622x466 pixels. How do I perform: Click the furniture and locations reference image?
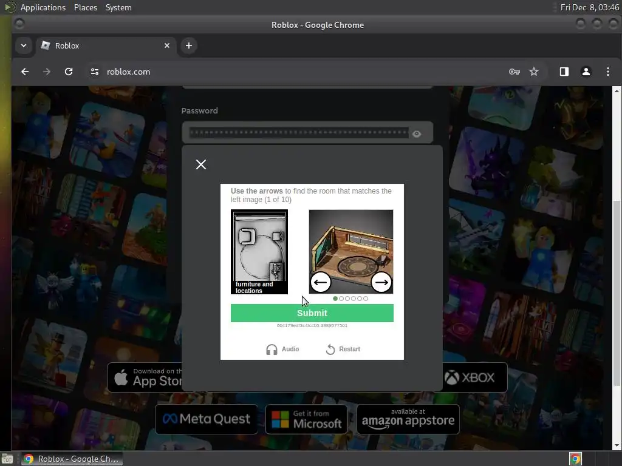[x=259, y=252]
